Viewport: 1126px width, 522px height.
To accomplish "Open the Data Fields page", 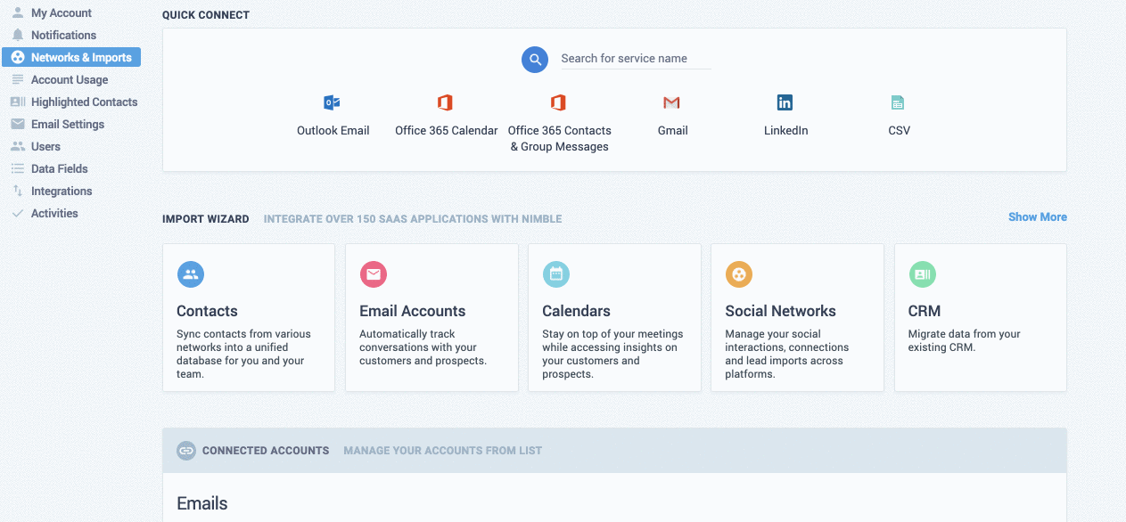I will point(59,168).
